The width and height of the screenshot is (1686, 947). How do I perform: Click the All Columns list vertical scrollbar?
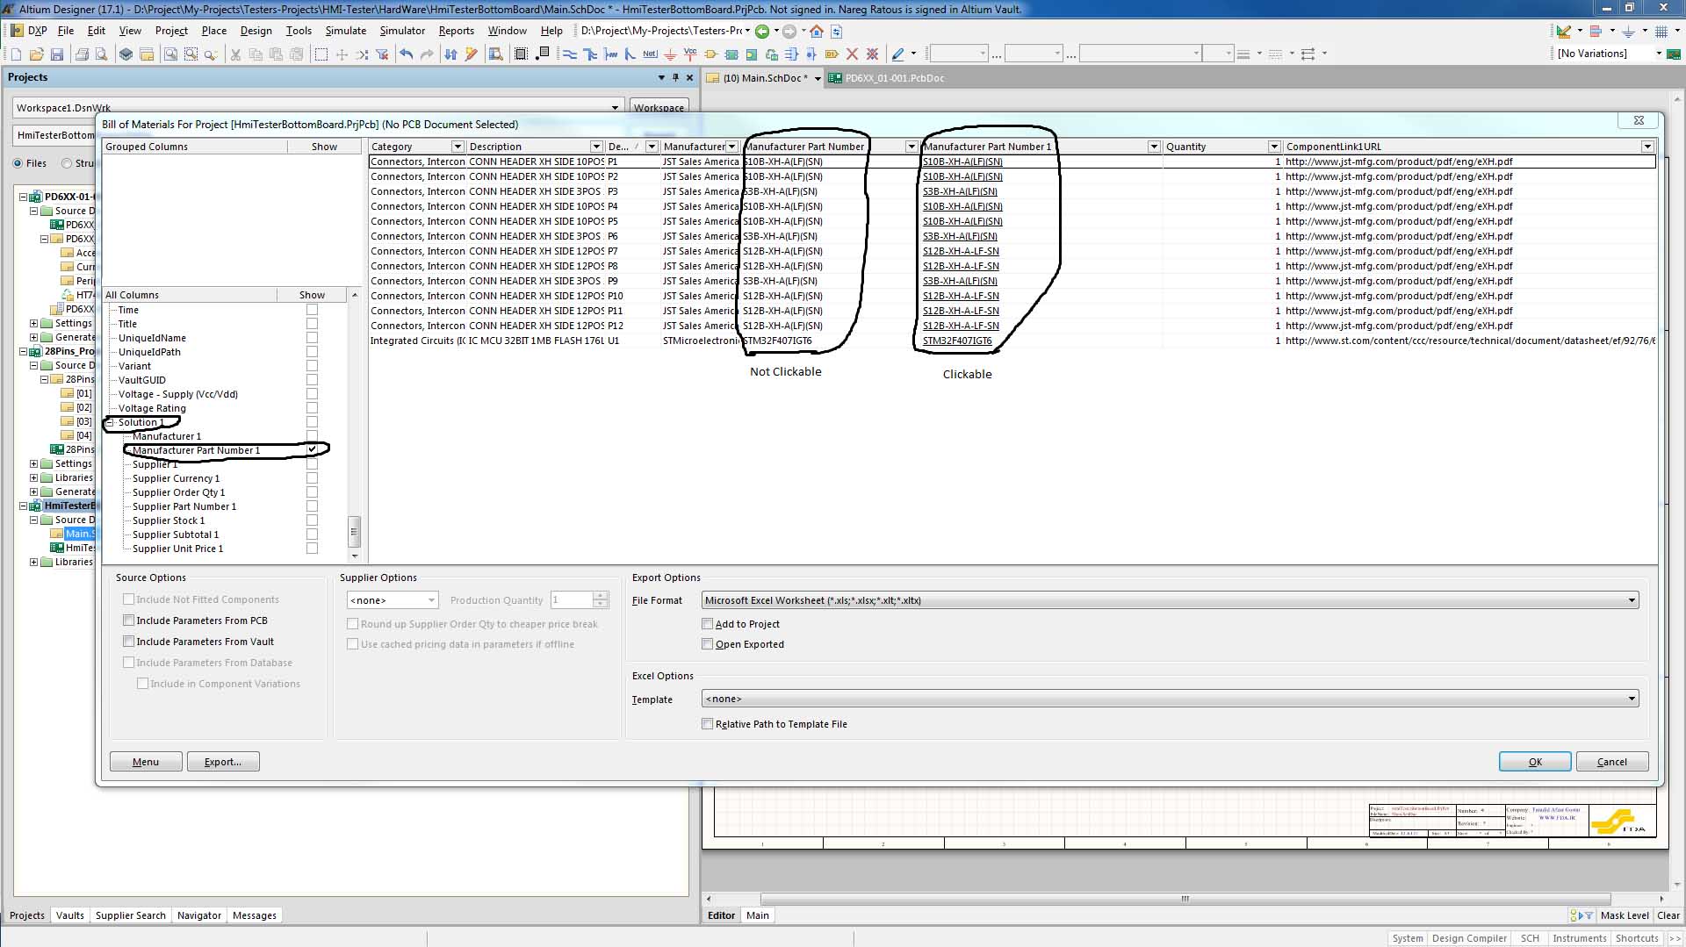(355, 529)
